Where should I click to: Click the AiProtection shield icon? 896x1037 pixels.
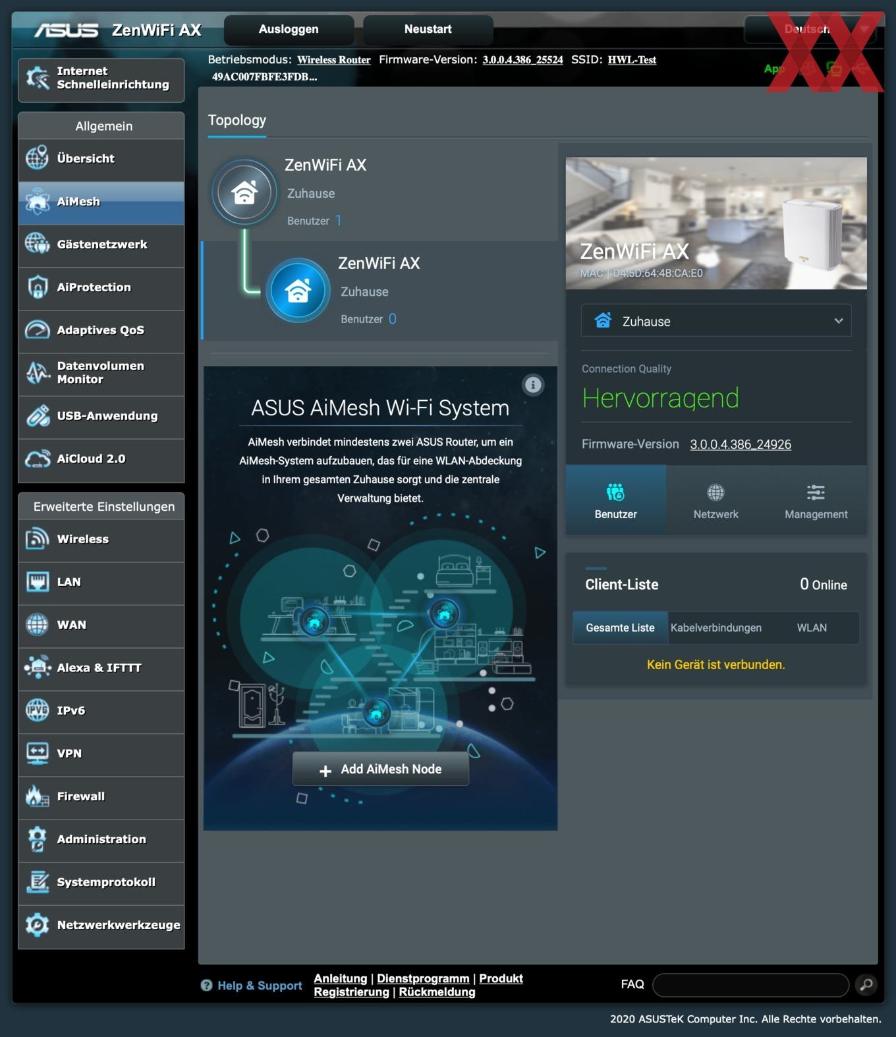pyautogui.click(x=37, y=287)
